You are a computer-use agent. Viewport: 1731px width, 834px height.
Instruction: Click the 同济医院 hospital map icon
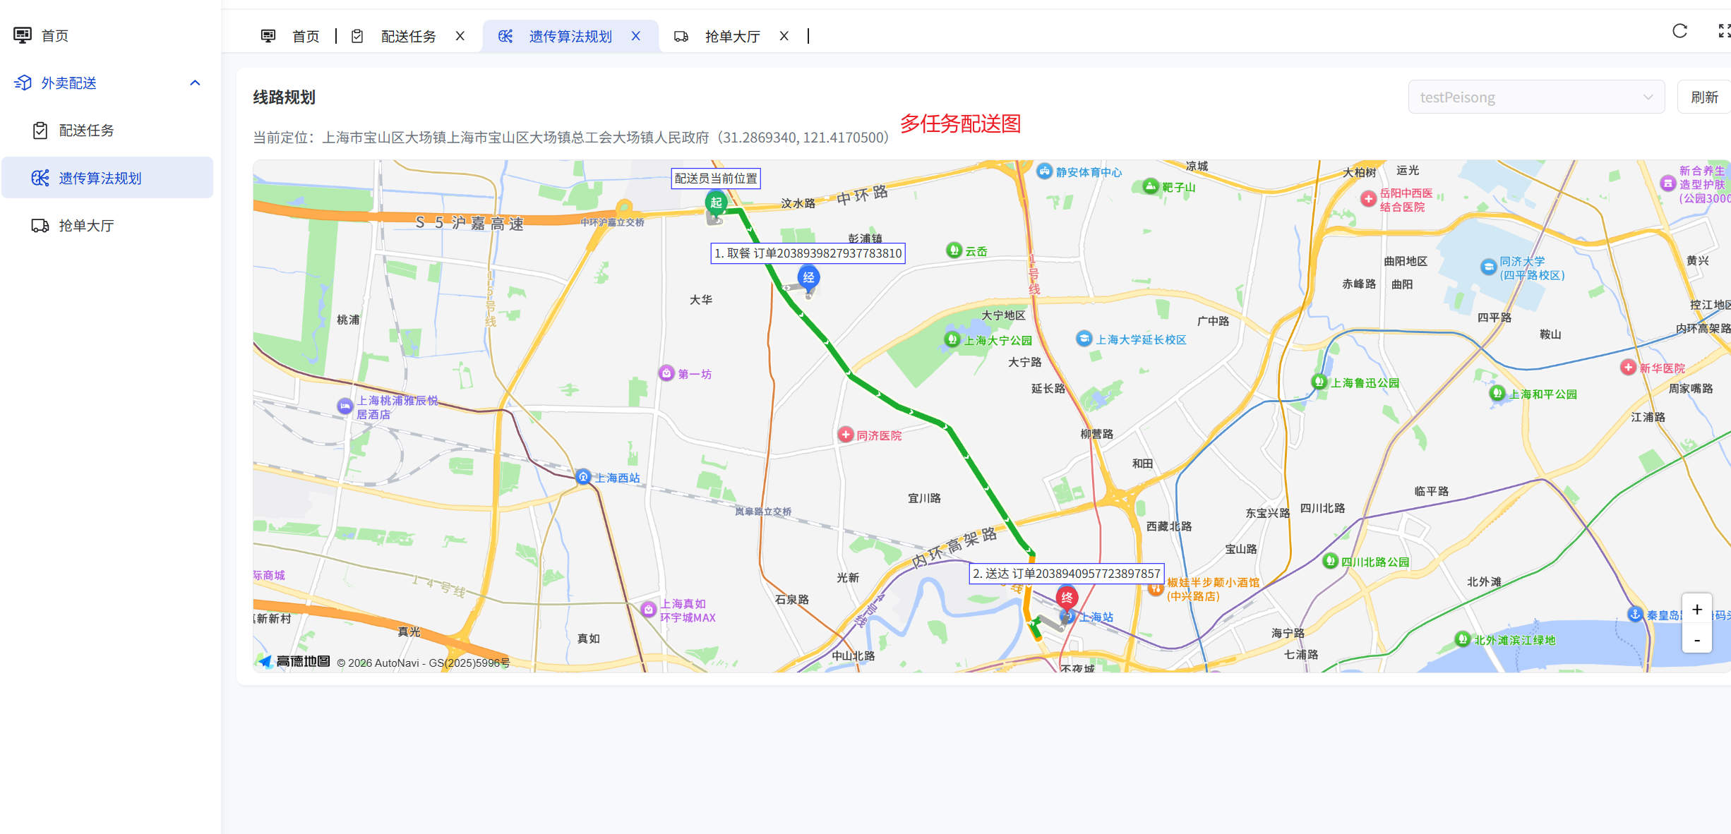[x=845, y=435]
